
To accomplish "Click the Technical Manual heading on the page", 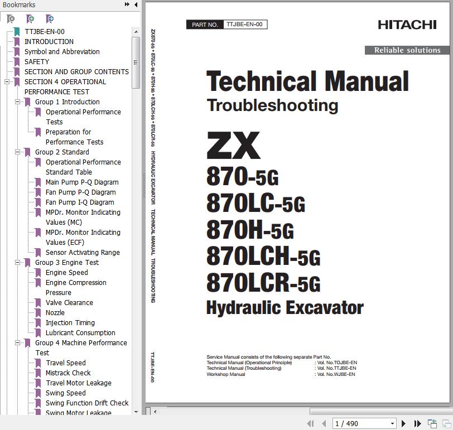I will (x=307, y=81).
